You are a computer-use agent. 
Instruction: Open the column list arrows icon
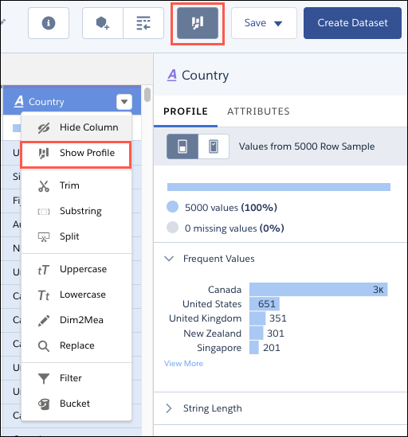(143, 23)
